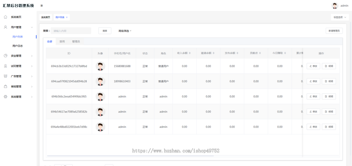Click the 系统管理 gear icon
The height and width of the screenshot is (166, 352).
pos(6,97)
